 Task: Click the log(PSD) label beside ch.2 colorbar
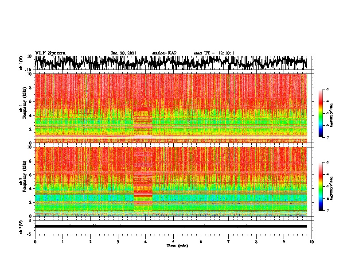331,188
